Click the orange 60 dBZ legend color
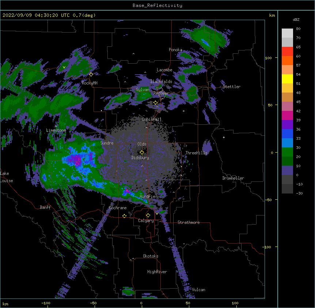This screenshot has width=315, height=308. [287, 60]
